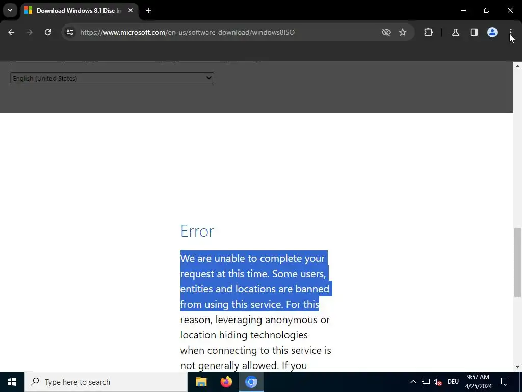Viewport: 522px width, 392px height.
Task: Open the Chrome three-dot menu
Action: point(511,32)
